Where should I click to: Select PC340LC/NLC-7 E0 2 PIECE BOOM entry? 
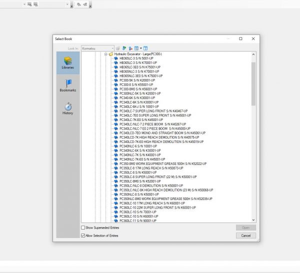[155, 129]
